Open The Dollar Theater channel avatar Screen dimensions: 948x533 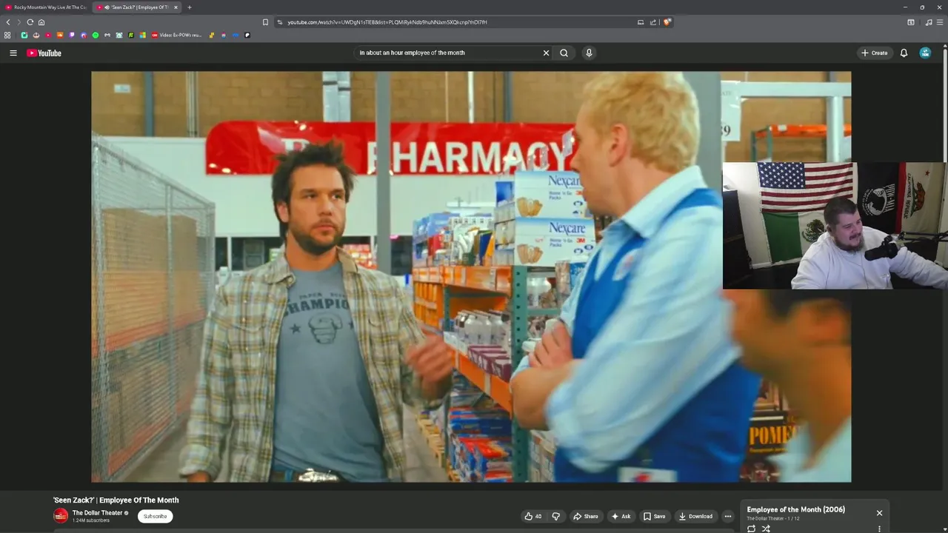point(61,516)
